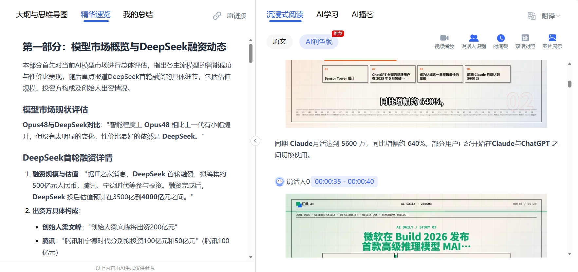
Task: Click the 说话人0 avatar icon
Action: pos(279,182)
